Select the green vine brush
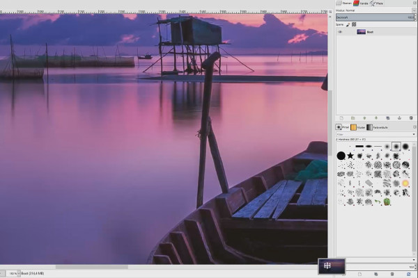Image resolution: width=418 pixels, height=278 pixels. click(x=378, y=202)
